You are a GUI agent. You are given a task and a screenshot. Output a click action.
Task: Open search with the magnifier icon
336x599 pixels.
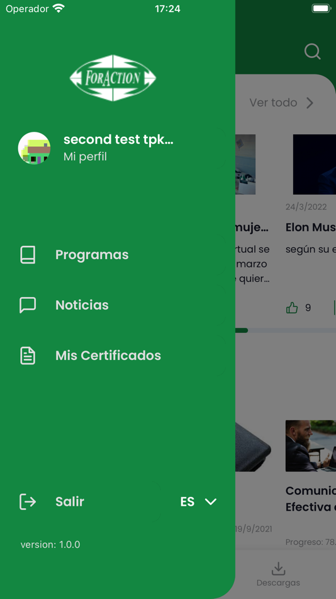313,51
